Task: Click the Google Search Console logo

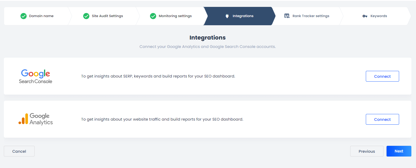Action: (x=36, y=76)
